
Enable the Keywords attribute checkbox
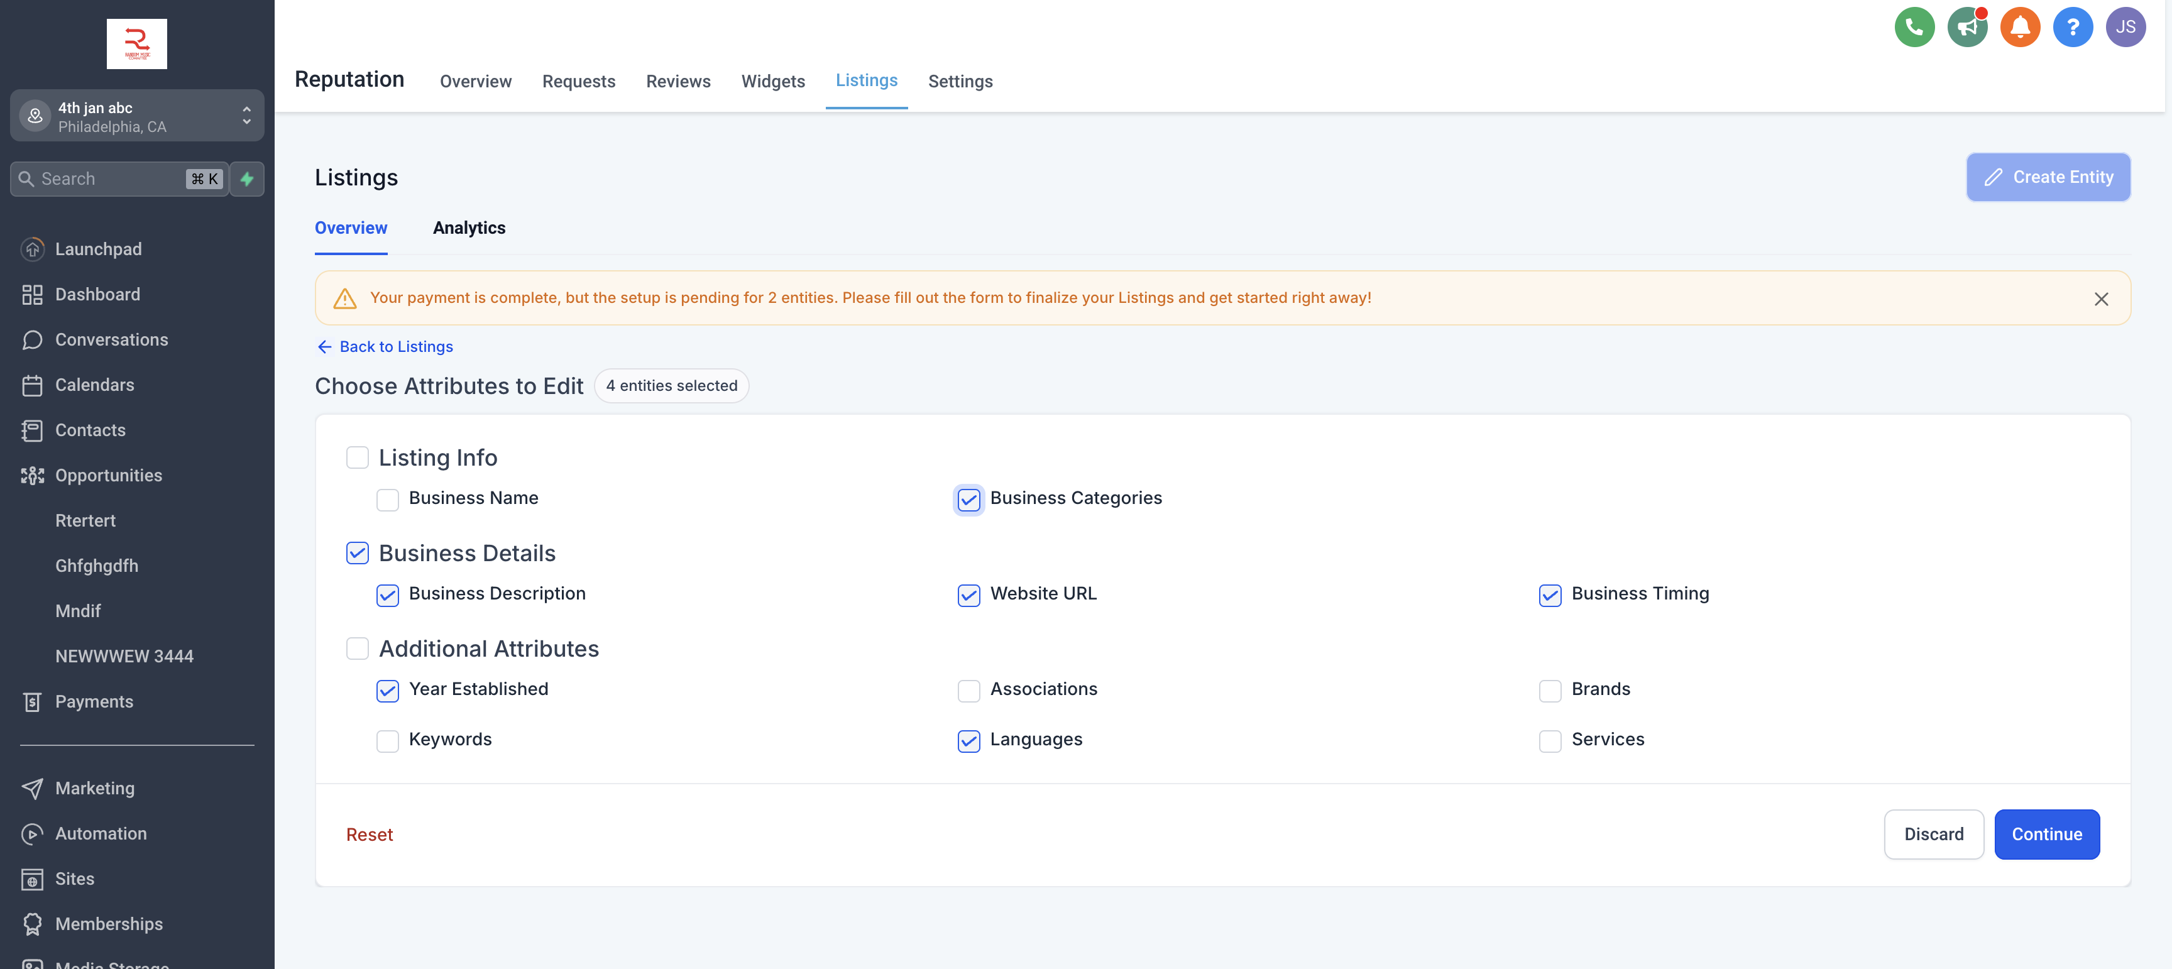387,740
